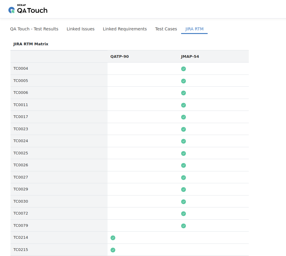
Task: Open the Test Cases tab
Action: (166, 29)
